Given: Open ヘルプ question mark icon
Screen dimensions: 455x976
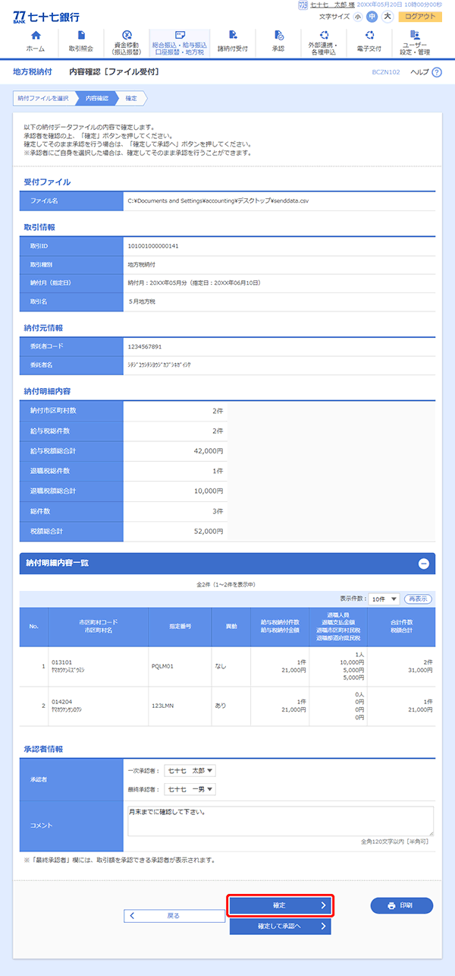Looking at the screenshot, I should pos(436,71).
